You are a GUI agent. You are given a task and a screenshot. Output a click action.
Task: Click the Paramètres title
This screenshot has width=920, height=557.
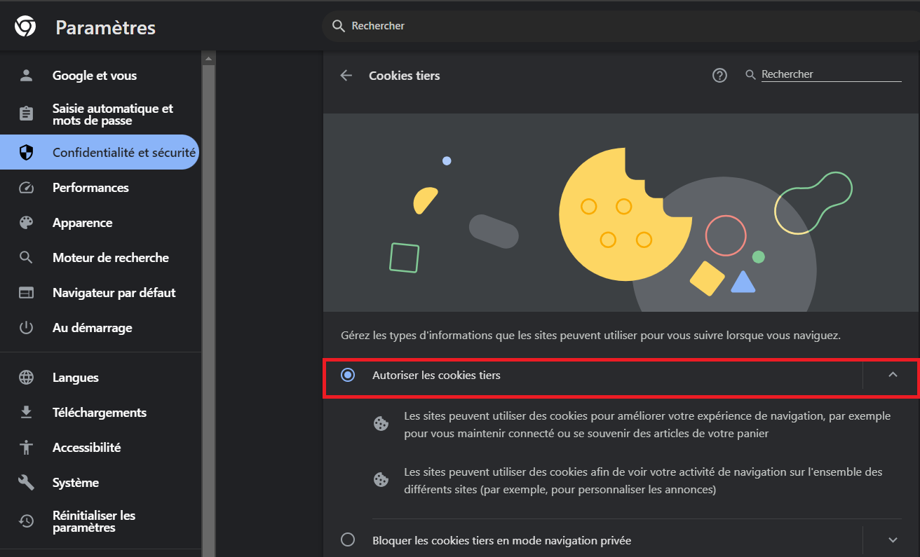[x=106, y=27]
